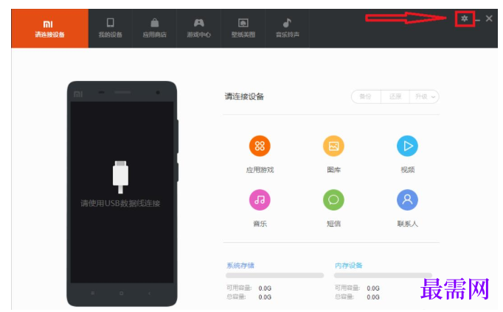Image resolution: width=503 pixels, height=312 pixels.
Task: Click the 还原 restore button
Action: [395, 96]
